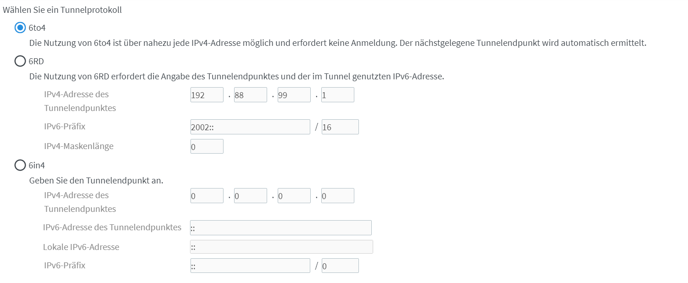Screen dimensions: 688x283
Task: Click the 6in4 label next to radio
Action: click(37, 165)
